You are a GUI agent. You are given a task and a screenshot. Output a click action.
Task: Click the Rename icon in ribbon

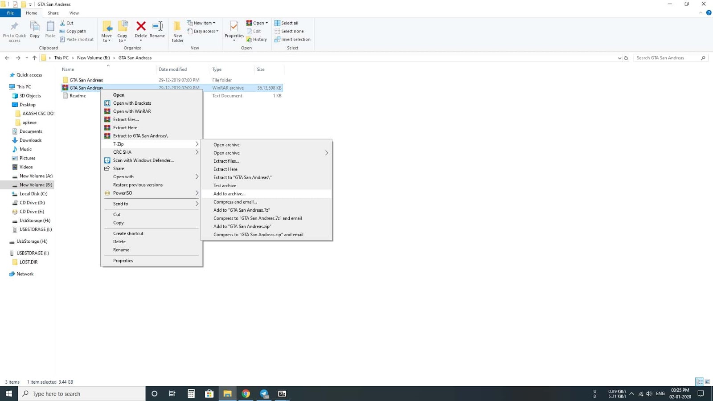[x=157, y=26]
